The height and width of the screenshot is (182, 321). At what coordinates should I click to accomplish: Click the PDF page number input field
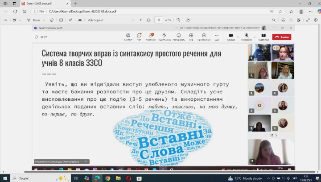159,20
